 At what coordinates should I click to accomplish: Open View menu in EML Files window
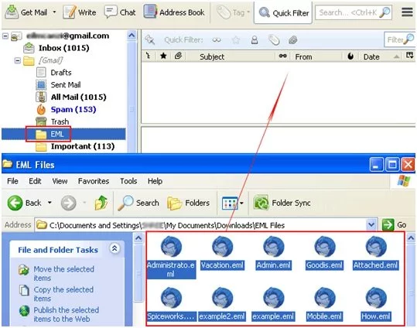pos(60,181)
